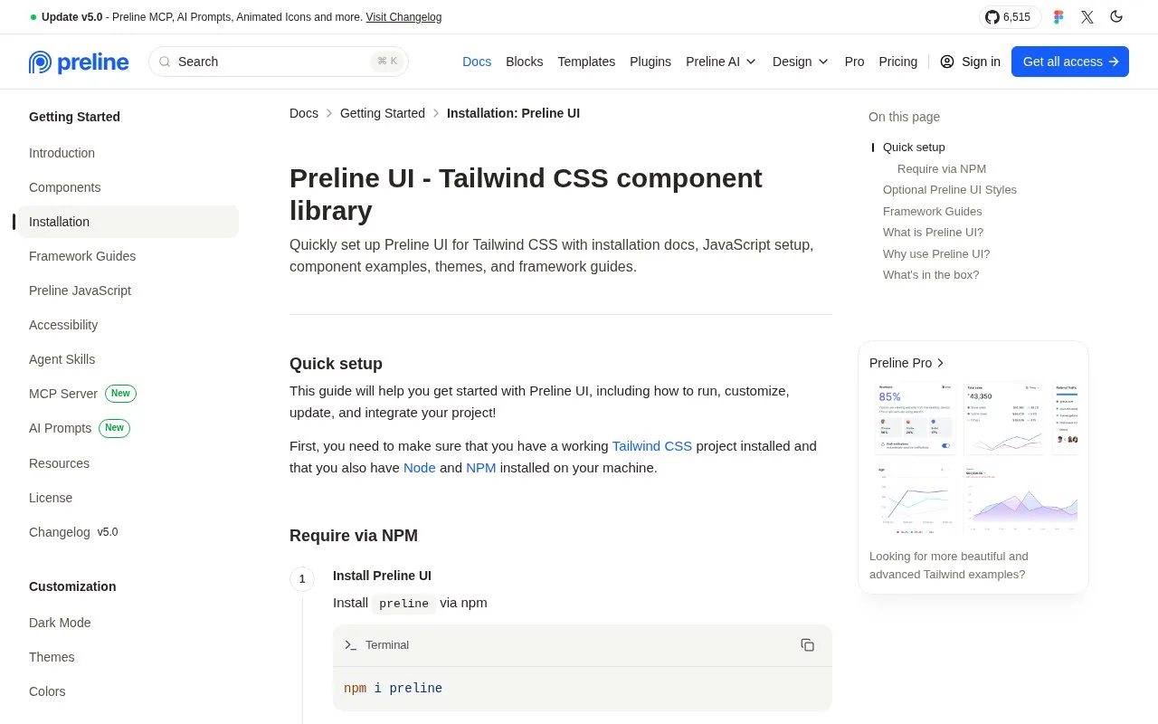Image resolution: width=1158 pixels, height=724 pixels.
Task: Expand the Design dropdown
Action: click(x=801, y=62)
